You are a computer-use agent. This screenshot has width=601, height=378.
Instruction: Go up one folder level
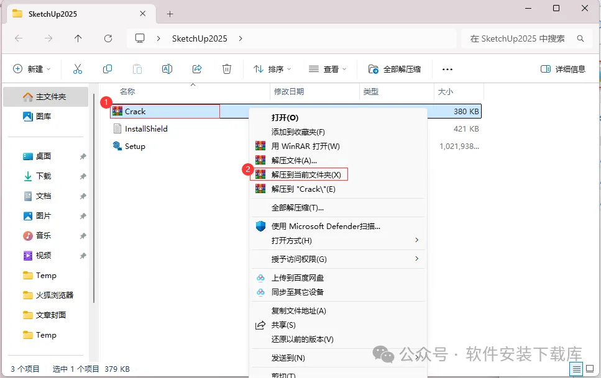point(78,38)
